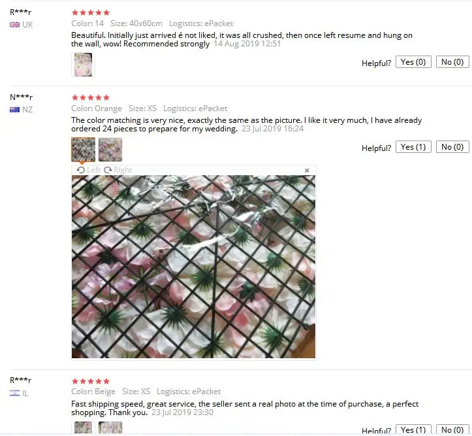Open the IL review's first photo thumbnail
Viewport: 472px width, 436px height.
tap(83, 428)
